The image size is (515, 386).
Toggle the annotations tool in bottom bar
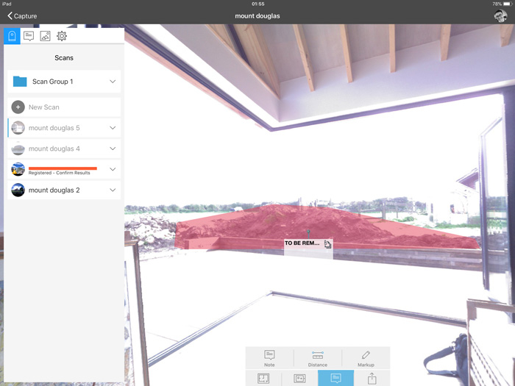pyautogui.click(x=335, y=379)
